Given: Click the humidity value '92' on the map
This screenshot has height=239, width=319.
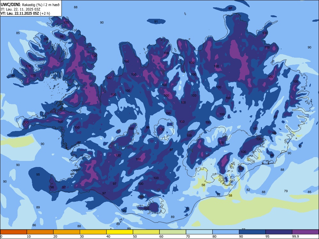Looking at the screenshot, I should click(x=219, y=194).
